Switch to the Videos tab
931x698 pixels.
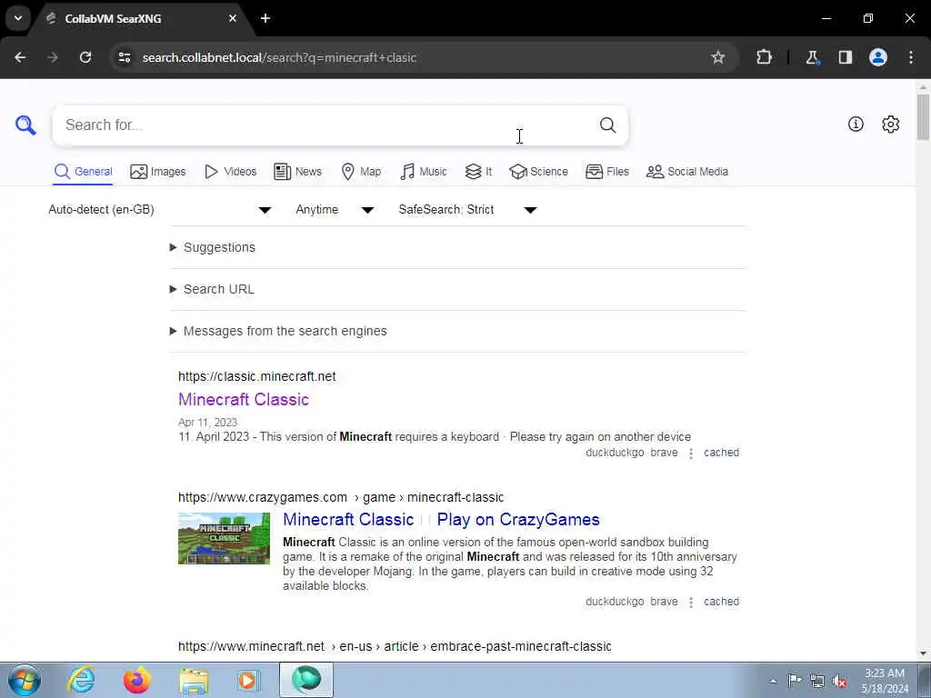pos(230,172)
